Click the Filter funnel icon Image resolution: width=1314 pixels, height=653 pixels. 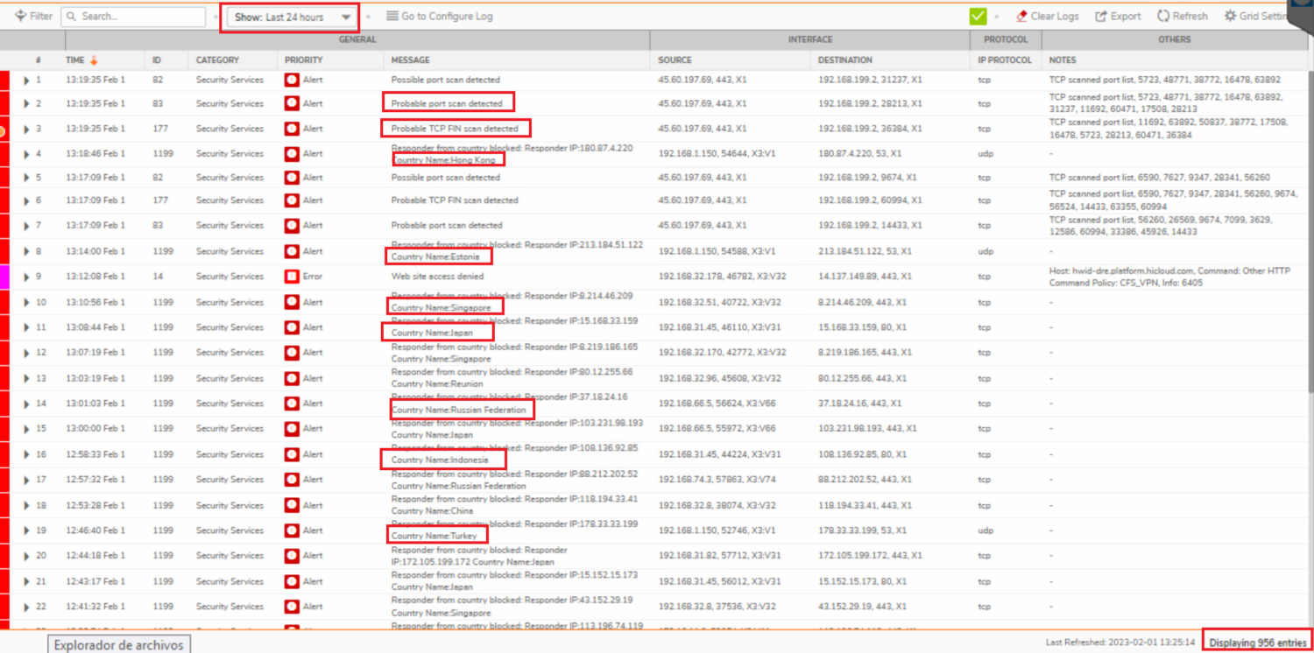click(x=20, y=17)
